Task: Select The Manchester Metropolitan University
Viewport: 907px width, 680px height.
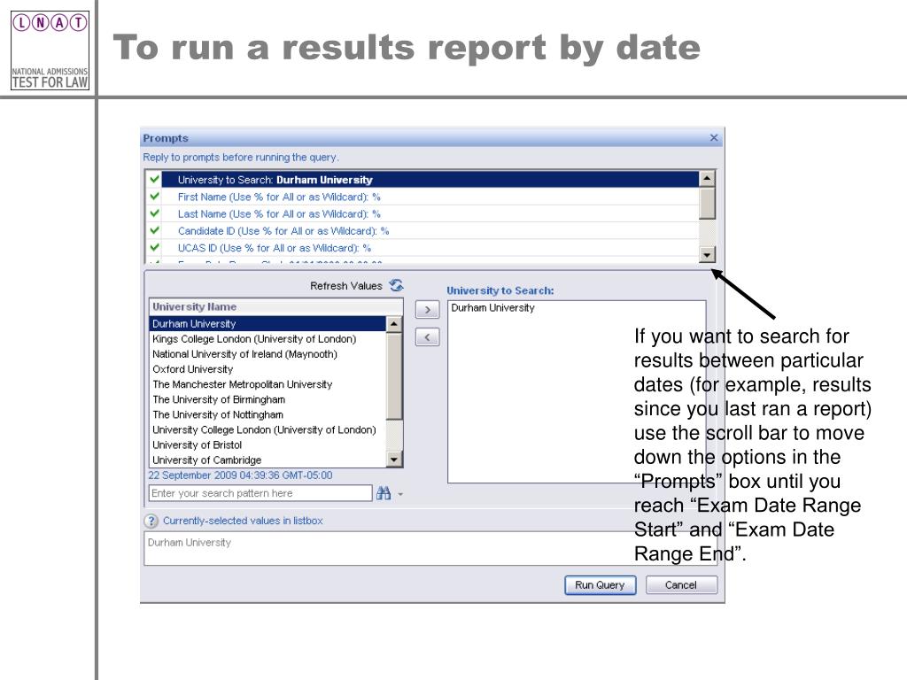Action: pyautogui.click(x=267, y=384)
